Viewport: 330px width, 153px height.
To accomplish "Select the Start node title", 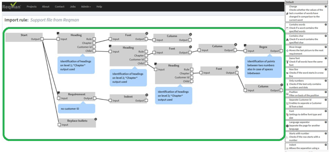I will (x=24, y=35).
